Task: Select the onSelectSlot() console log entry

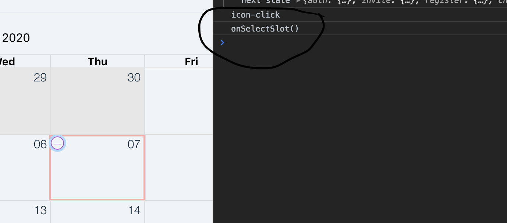Action: (265, 29)
